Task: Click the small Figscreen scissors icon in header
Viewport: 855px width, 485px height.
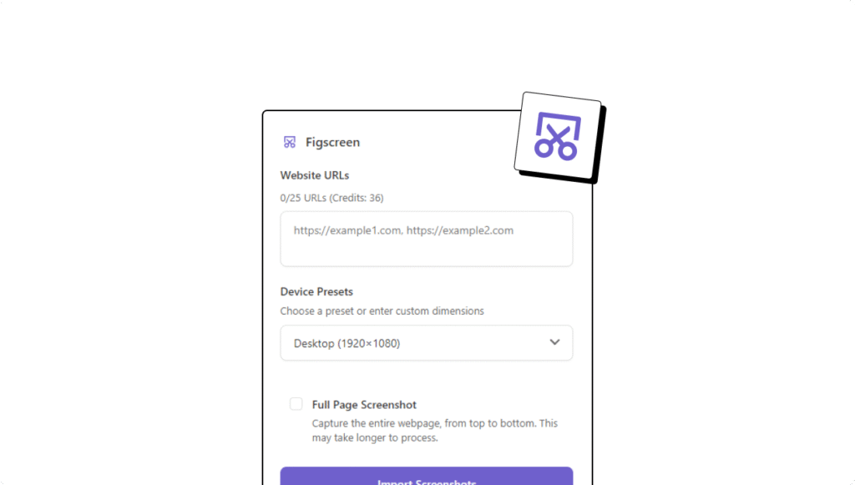Action: tap(290, 142)
